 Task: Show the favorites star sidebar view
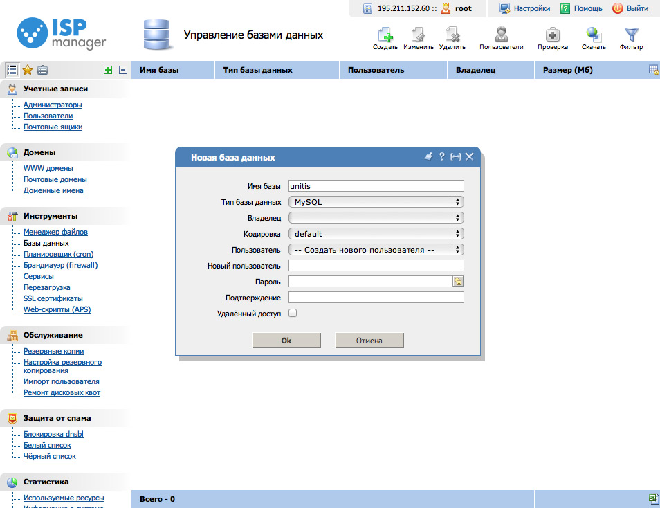pos(28,70)
